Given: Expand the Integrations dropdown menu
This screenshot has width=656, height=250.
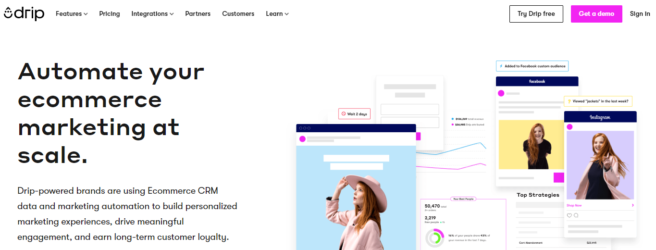Looking at the screenshot, I should [x=152, y=14].
